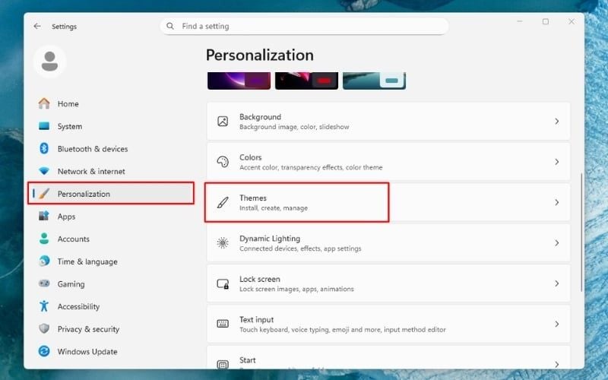Click the Colors palette icon
The height and width of the screenshot is (380, 608).
pyautogui.click(x=223, y=162)
